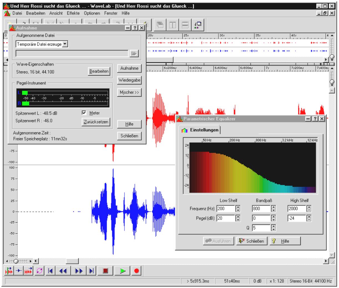Reset peaks with Zurücksetzen button
This screenshot has width=339, height=288.
96,122
